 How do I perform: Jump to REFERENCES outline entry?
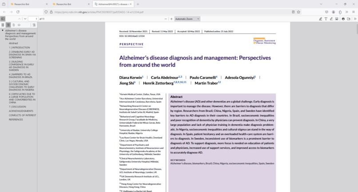click(x=16, y=119)
